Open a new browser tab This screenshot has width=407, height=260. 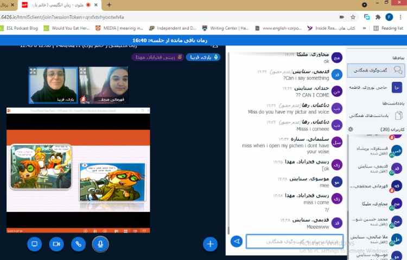coord(109,5)
